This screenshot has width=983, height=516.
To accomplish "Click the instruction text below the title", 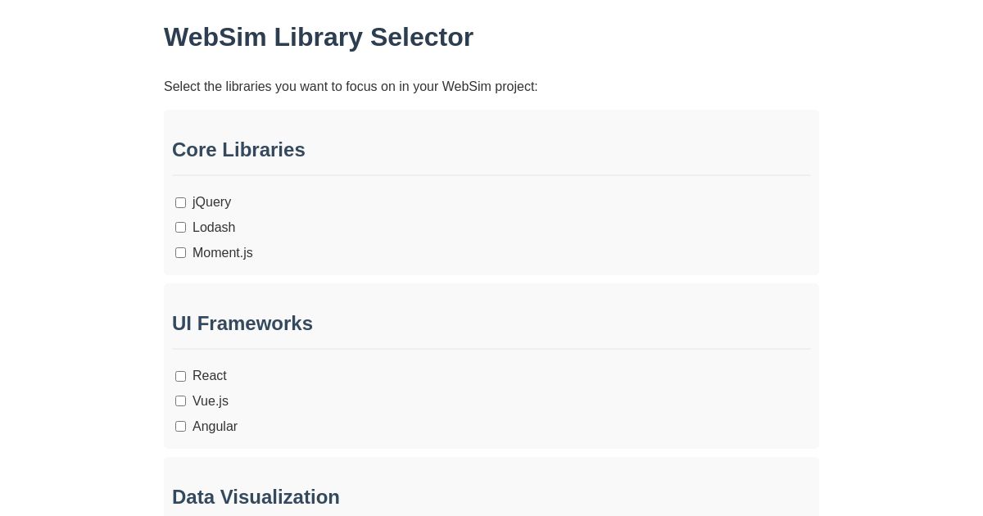I will [x=351, y=86].
